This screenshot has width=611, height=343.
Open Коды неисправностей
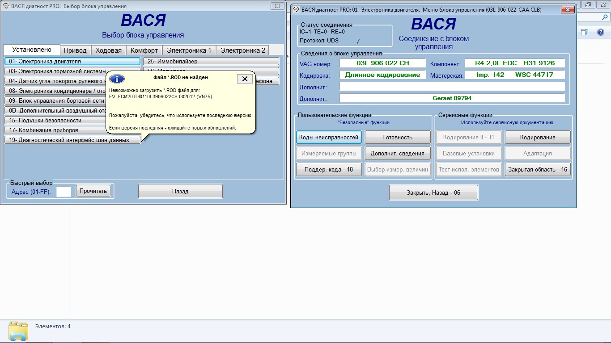click(x=329, y=137)
